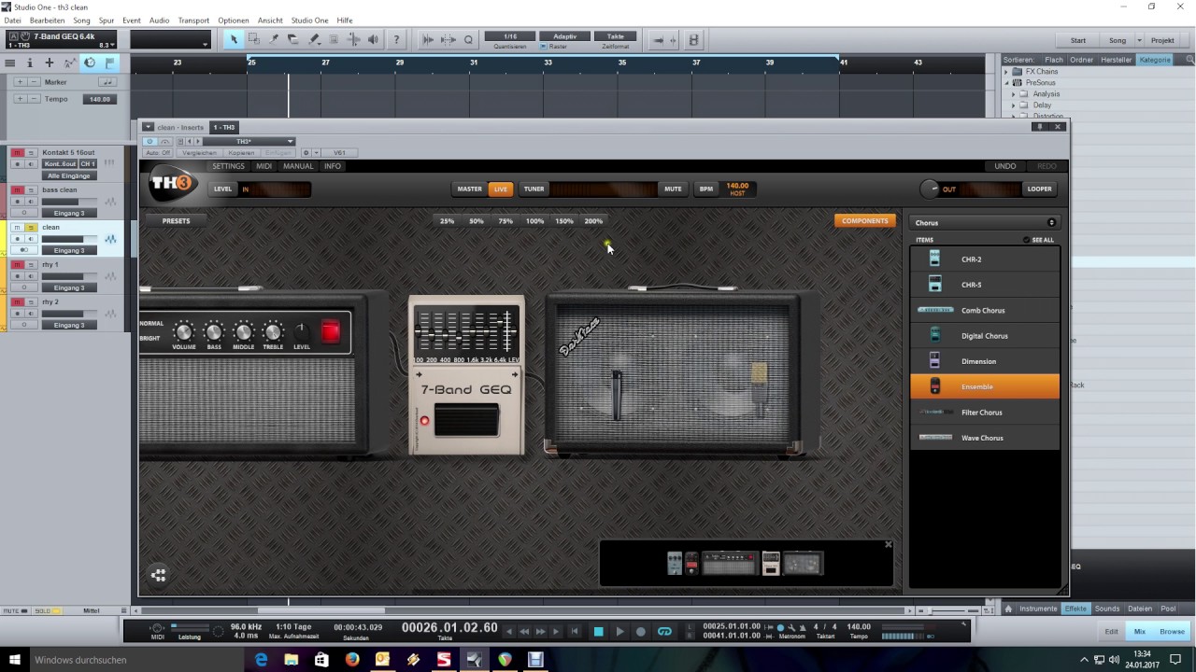Open the Edge browser in the taskbar

[x=261, y=660]
